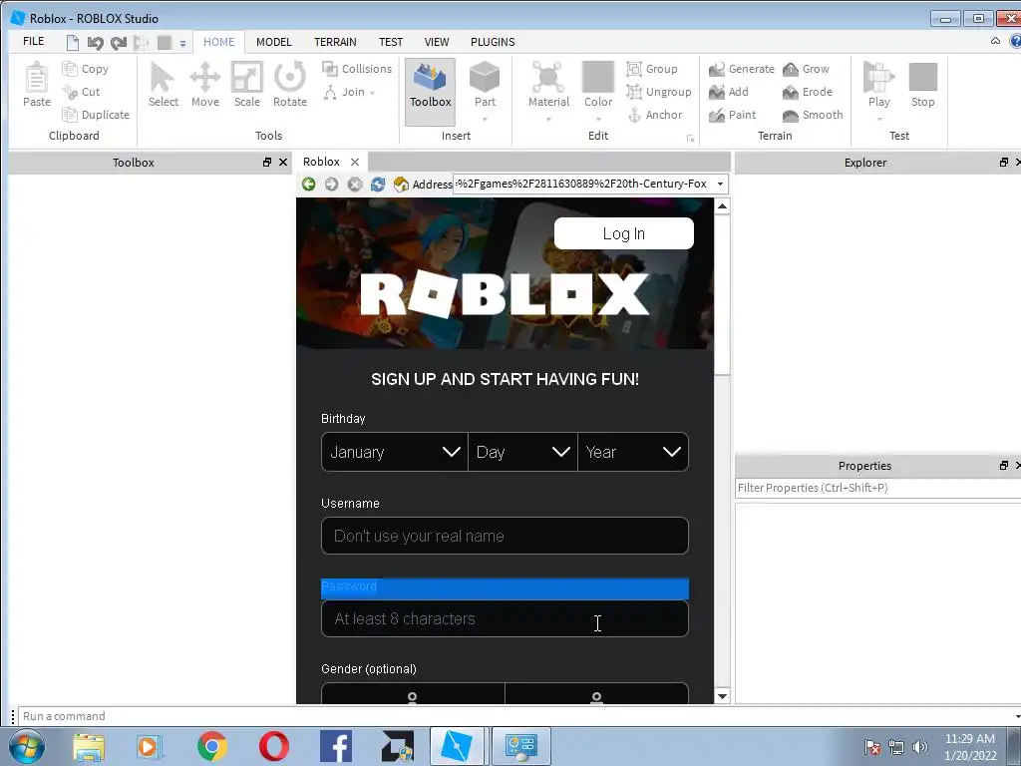Expand the Play dropdown arrow
Viewport: 1021px width, 766px height.
[879, 120]
